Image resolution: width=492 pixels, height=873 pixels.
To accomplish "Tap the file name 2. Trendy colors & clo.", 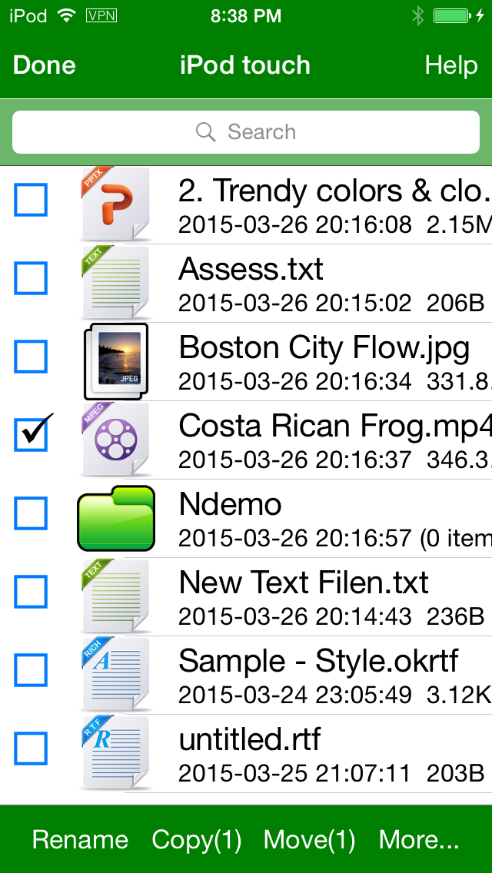I will click(x=335, y=191).
